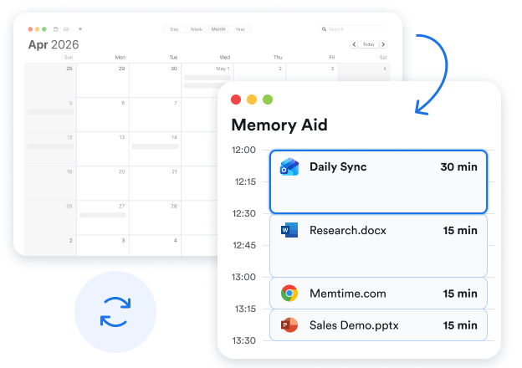Click the 13:00 time label

tap(243, 277)
